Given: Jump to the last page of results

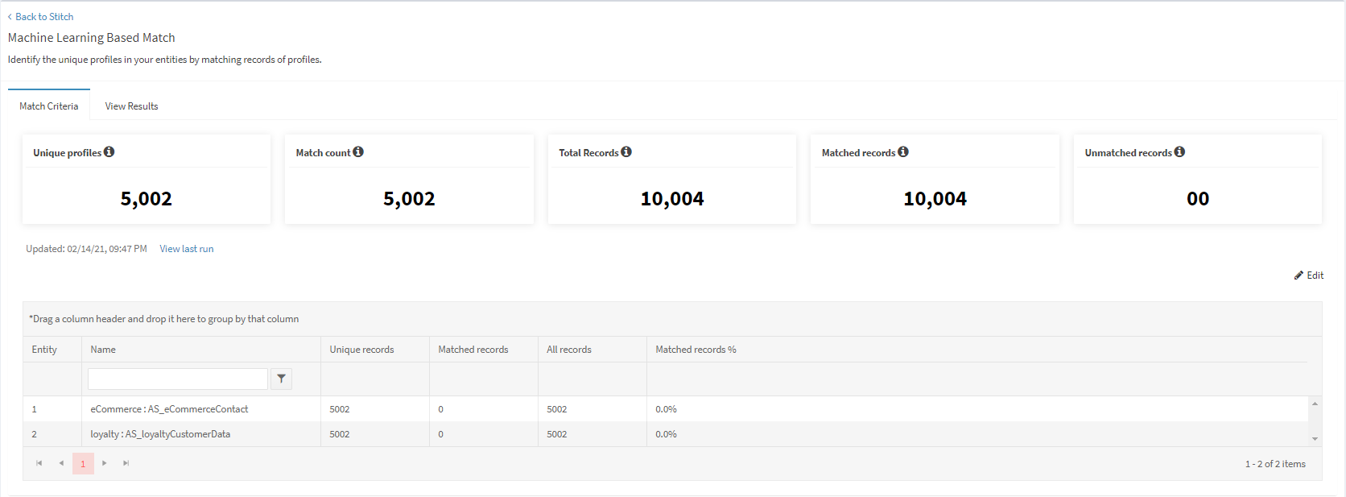Looking at the screenshot, I should pyautogui.click(x=126, y=463).
